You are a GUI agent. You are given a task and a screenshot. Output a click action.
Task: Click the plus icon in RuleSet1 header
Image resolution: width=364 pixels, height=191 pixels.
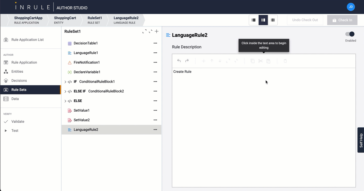tap(157, 31)
